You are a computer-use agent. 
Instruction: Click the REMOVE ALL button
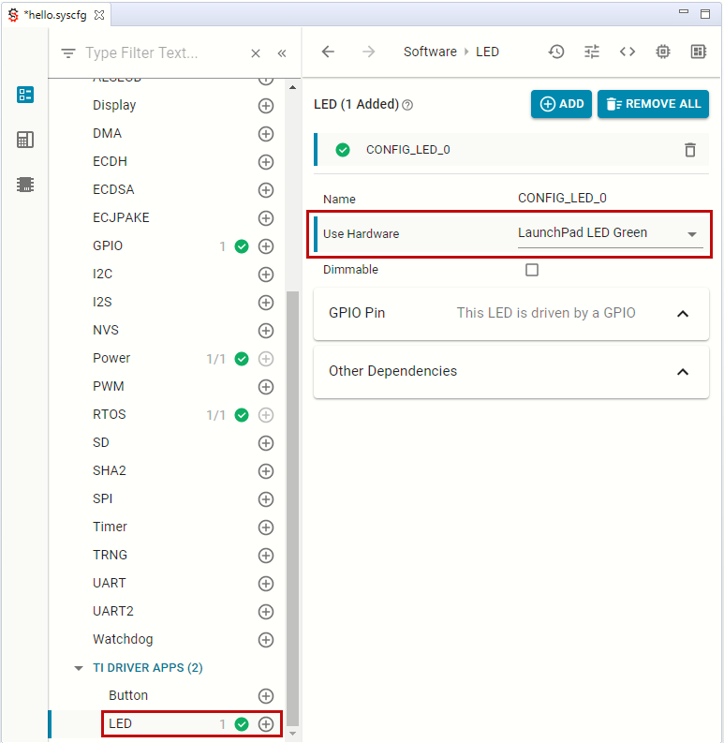(653, 104)
